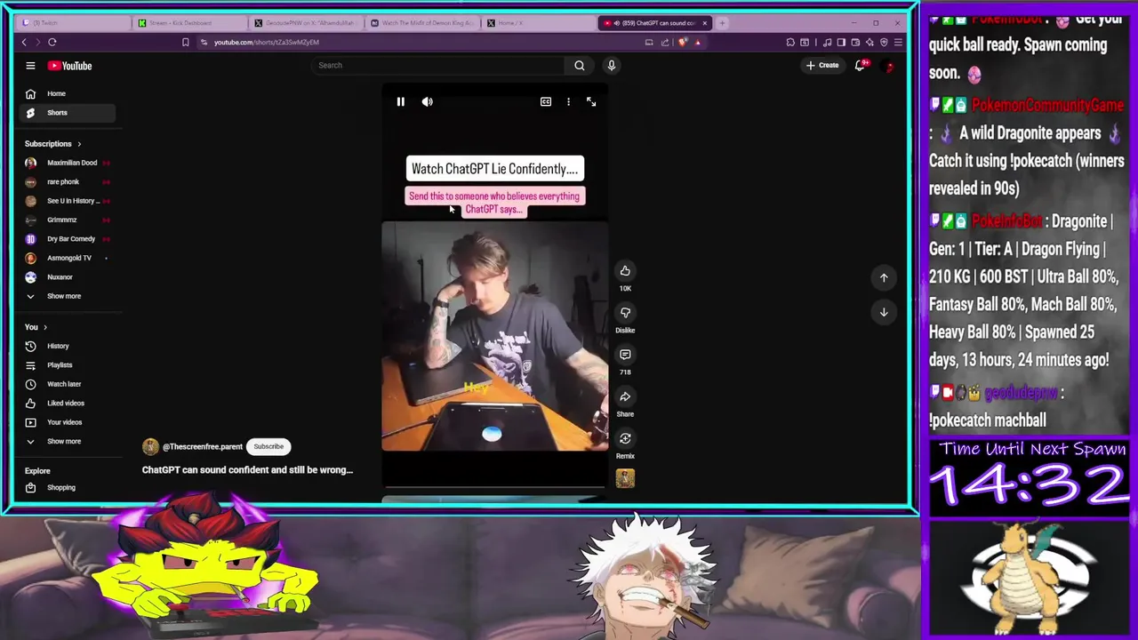Open Watch later in the sidebar
This screenshot has width=1138, height=640.
(66, 384)
